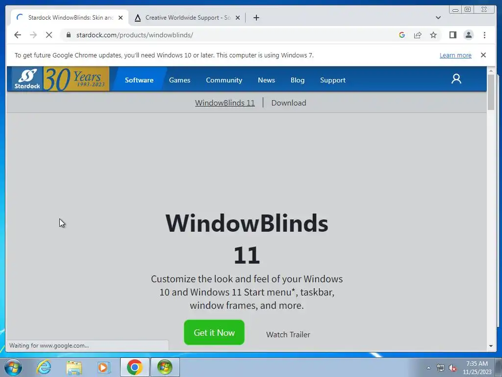Click the Get it Now button
This screenshot has width=502, height=377.
(214, 332)
